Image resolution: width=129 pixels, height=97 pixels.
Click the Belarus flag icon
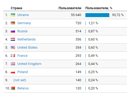[13, 88]
